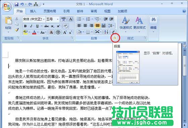
Task: Switch to the 插入 ribbon tab
Action: (x=33, y=11)
